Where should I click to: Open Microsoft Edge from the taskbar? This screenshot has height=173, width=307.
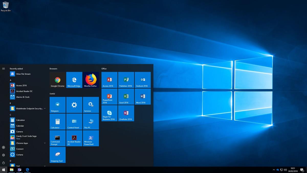coord(27,170)
